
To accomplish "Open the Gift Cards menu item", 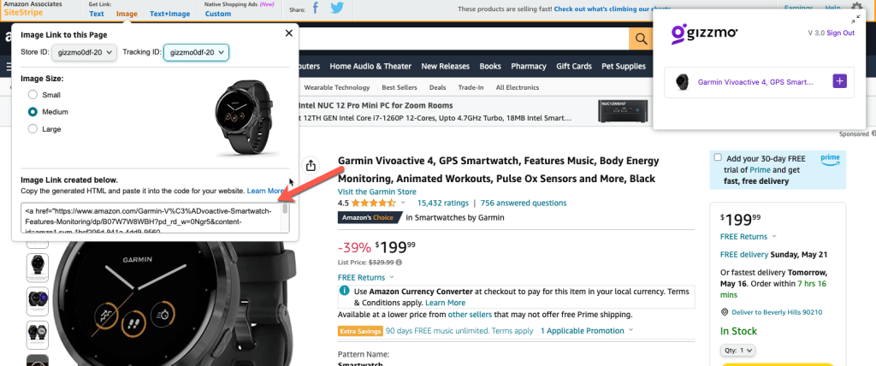I will tap(573, 66).
